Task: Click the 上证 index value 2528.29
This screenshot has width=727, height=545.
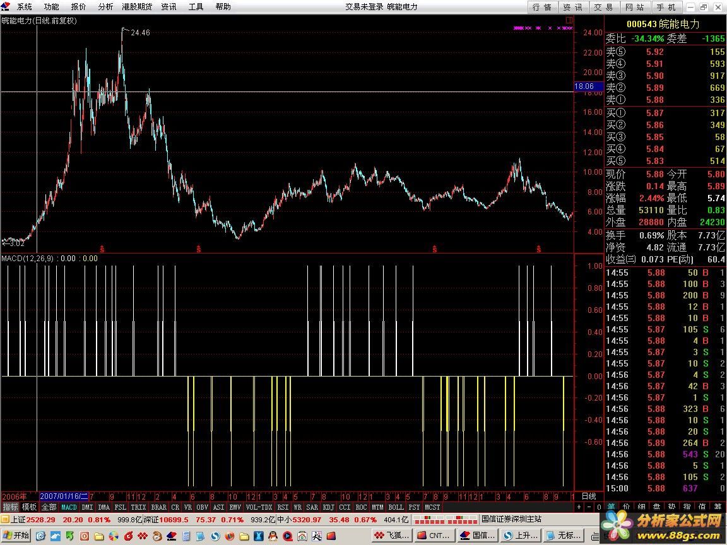Action: (x=41, y=520)
